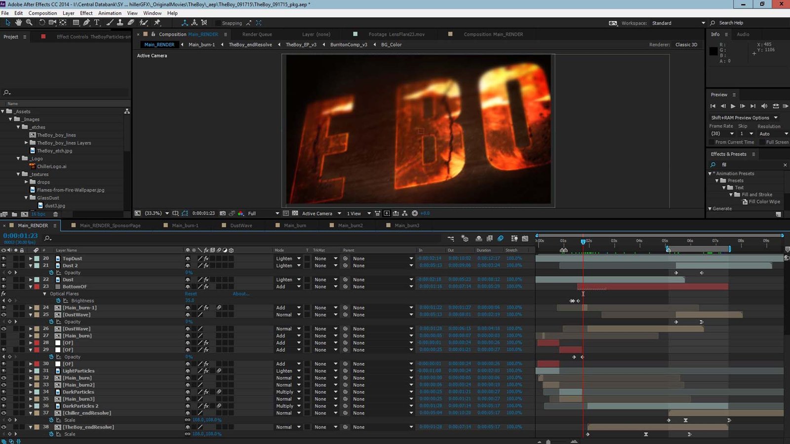Select the Pen tool in toolbar
The height and width of the screenshot is (444, 790).
(x=86, y=23)
